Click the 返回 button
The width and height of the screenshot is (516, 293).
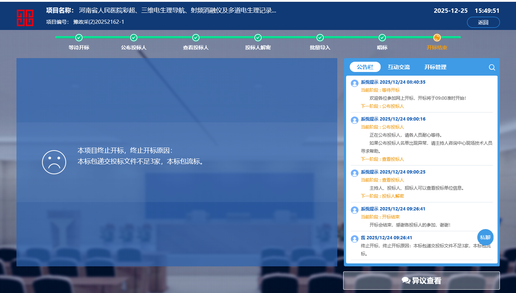tap(483, 22)
